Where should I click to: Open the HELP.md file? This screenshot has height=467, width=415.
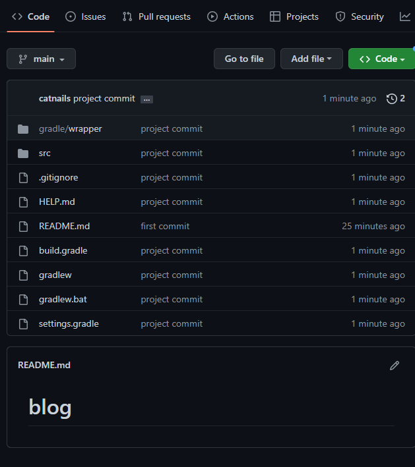(57, 202)
